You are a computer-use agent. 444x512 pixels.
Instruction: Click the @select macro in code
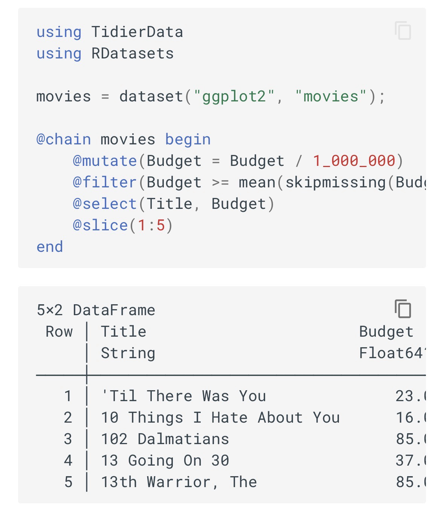pyautogui.click(x=105, y=204)
